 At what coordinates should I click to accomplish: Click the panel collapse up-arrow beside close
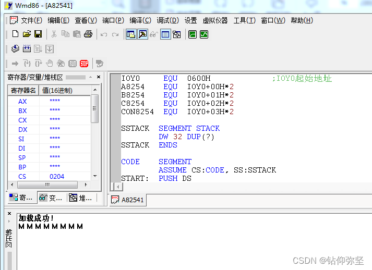tap(91, 77)
